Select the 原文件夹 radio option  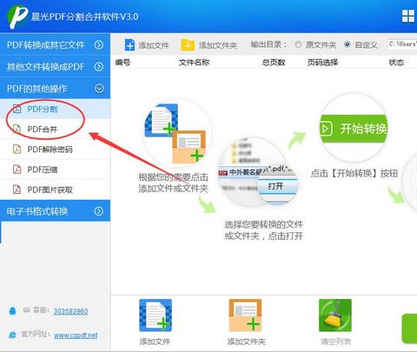[x=298, y=44]
